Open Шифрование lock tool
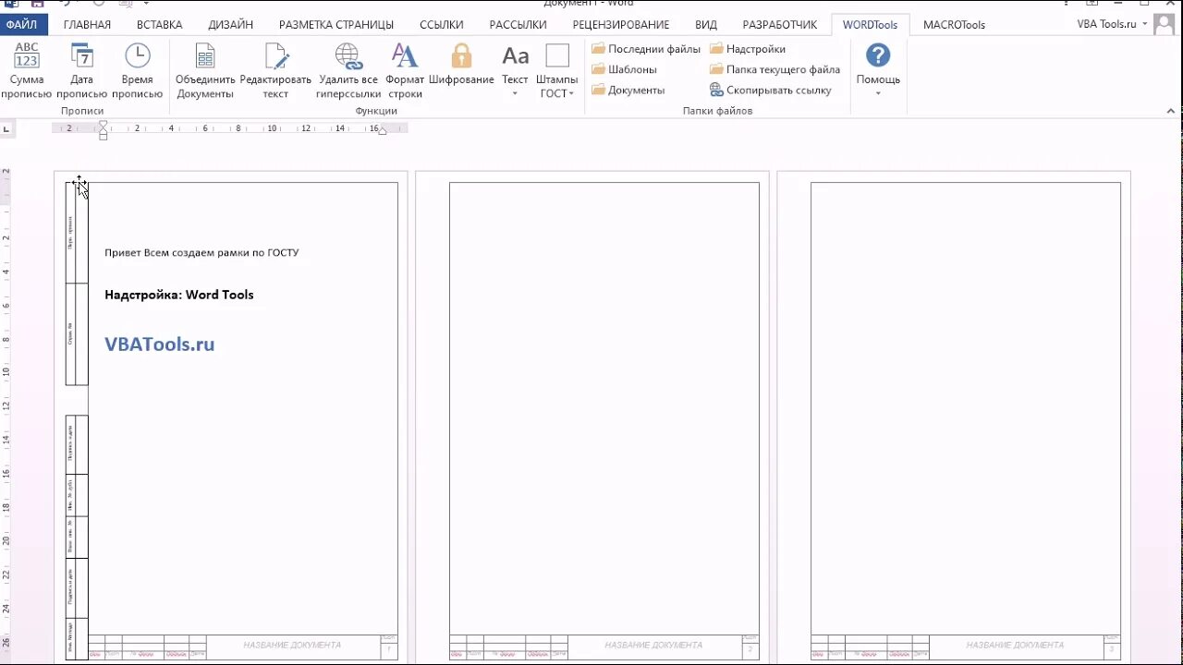 click(461, 65)
